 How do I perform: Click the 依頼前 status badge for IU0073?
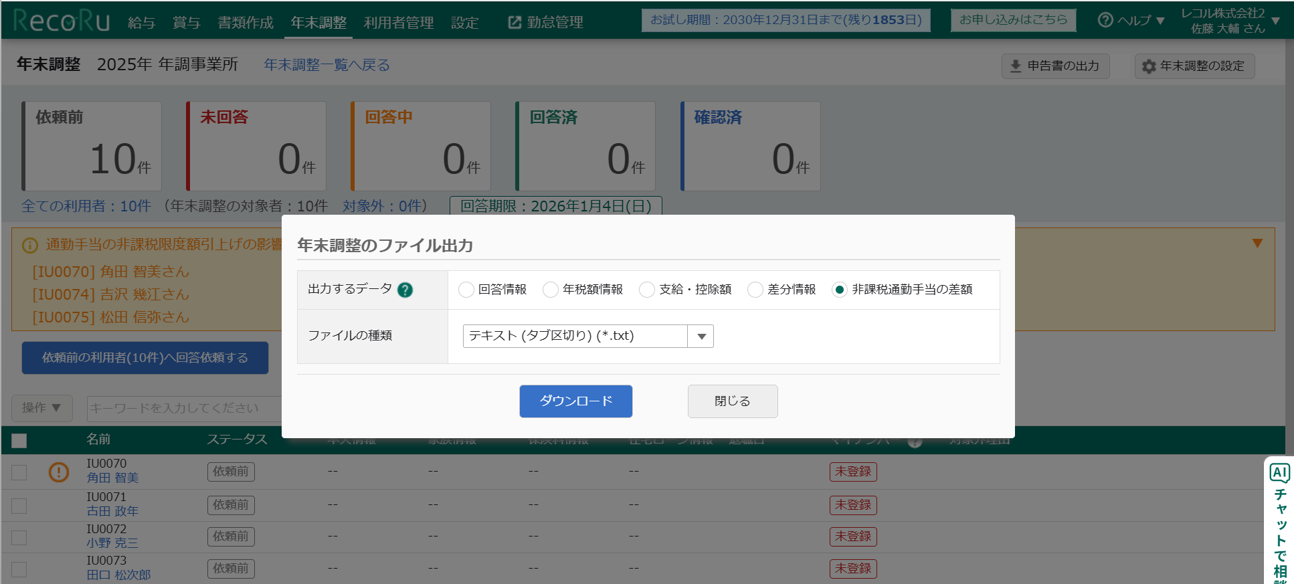(x=231, y=569)
